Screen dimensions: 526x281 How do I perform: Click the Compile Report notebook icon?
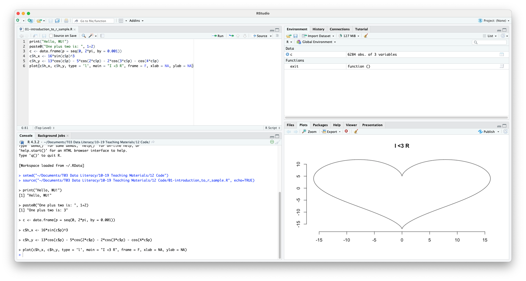(x=103, y=36)
